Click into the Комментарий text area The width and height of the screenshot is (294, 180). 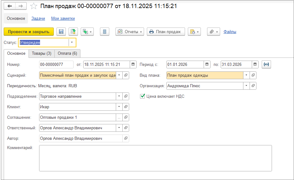point(156,158)
